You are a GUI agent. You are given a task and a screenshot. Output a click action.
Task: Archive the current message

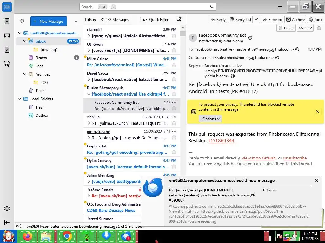[295, 19]
